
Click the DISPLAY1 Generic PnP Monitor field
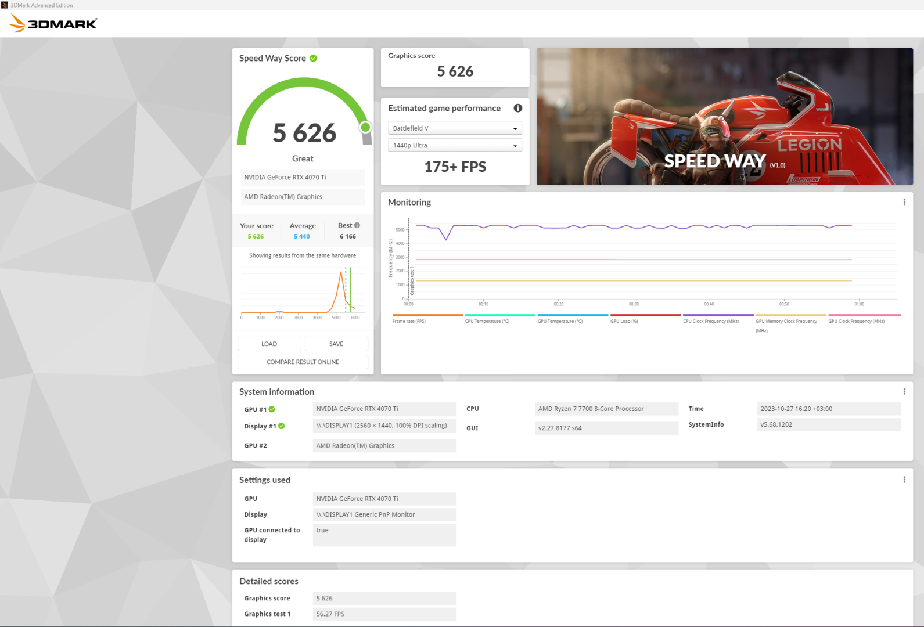tap(384, 514)
